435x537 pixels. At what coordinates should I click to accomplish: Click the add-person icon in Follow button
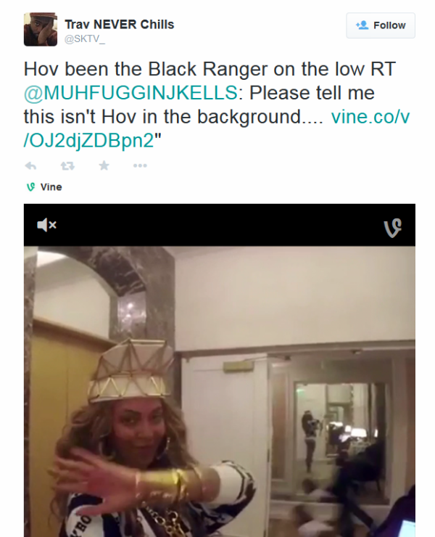[x=362, y=25]
